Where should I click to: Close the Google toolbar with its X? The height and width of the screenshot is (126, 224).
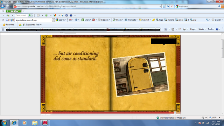[3, 20]
